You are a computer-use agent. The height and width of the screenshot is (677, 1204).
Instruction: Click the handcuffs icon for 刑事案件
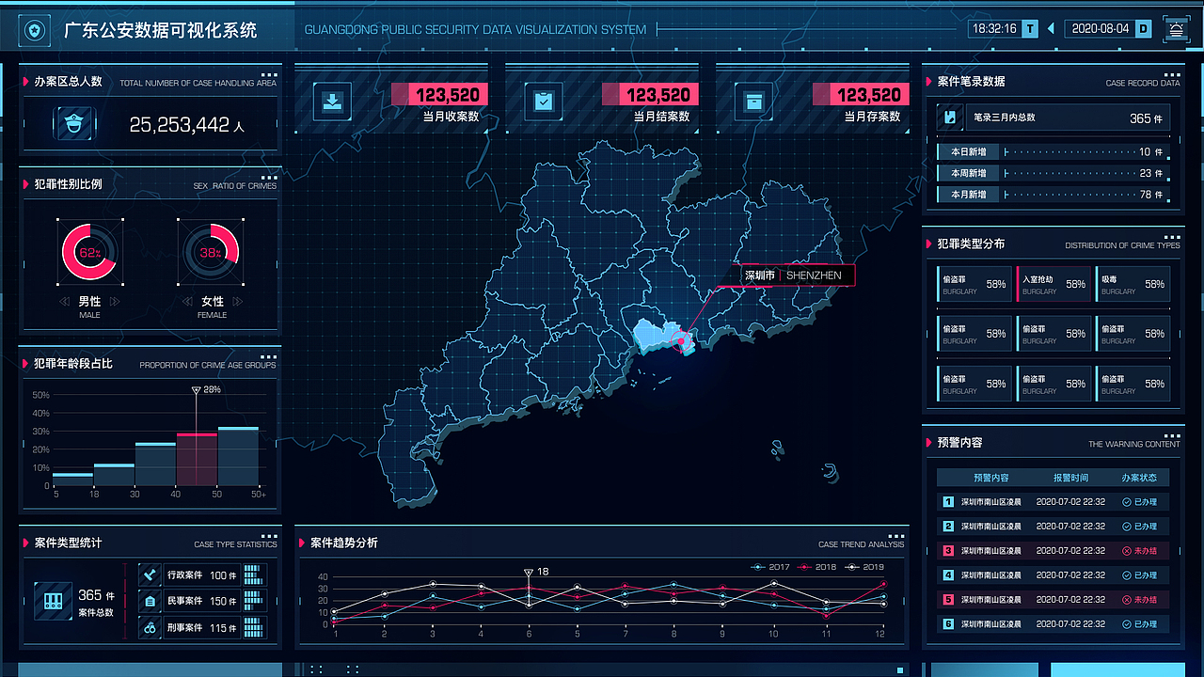pos(150,627)
